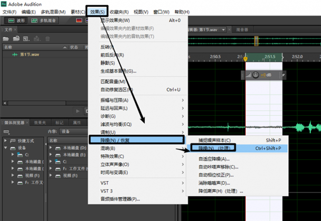Choose 自适应降噪(A)... in the submenu
321x221 pixels.
click(x=237, y=159)
